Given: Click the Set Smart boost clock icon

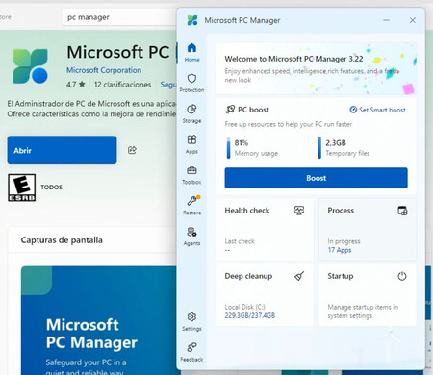Looking at the screenshot, I should (353, 110).
